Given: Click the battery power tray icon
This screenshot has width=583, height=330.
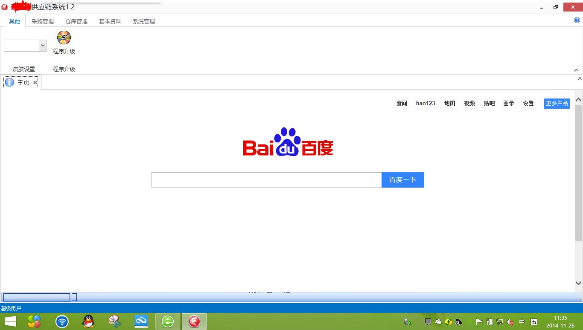Looking at the screenshot, I should pyautogui.click(x=490, y=322).
